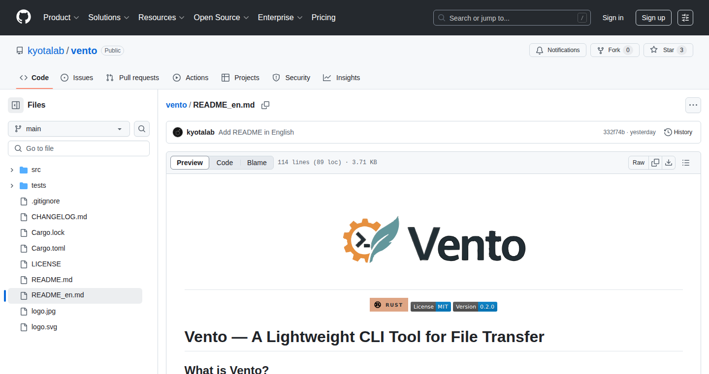The image size is (709, 374).
Task: Open commit message Add README in English
Action: click(256, 132)
